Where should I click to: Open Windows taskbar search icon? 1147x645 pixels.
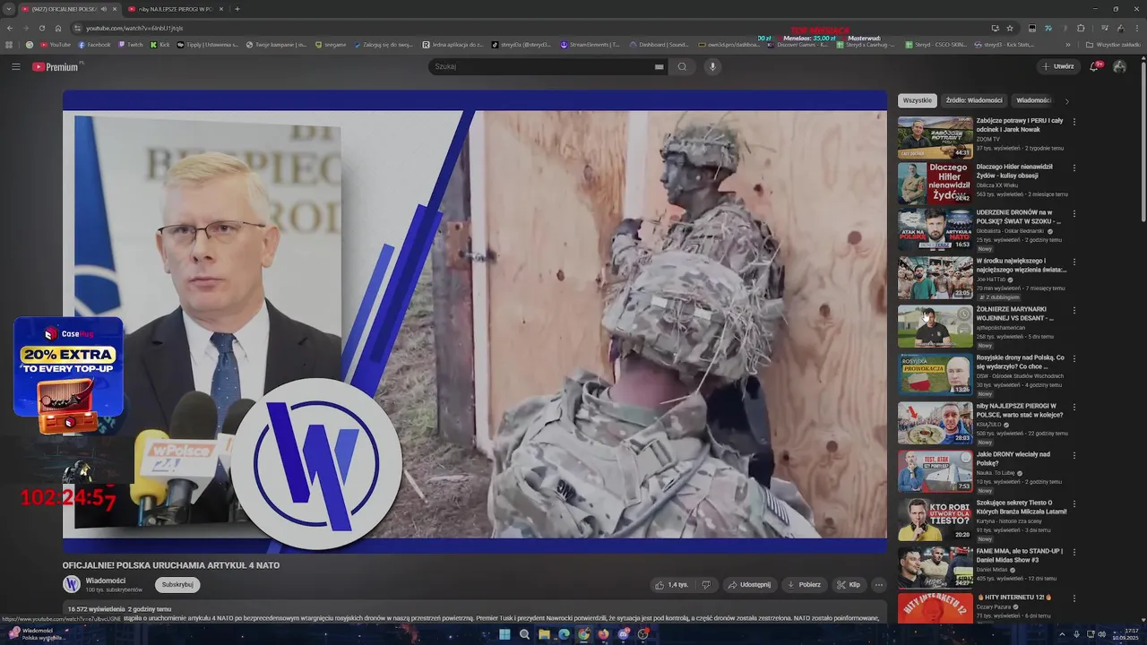tap(524, 634)
